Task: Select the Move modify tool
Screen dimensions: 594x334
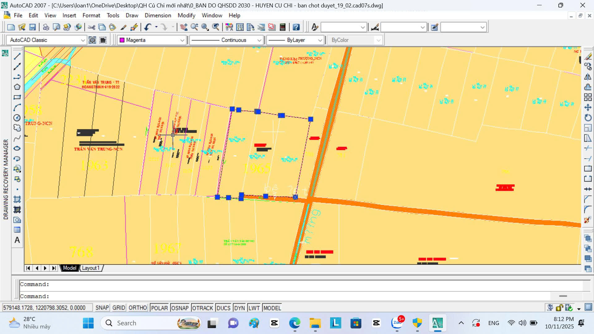Action: click(588, 107)
